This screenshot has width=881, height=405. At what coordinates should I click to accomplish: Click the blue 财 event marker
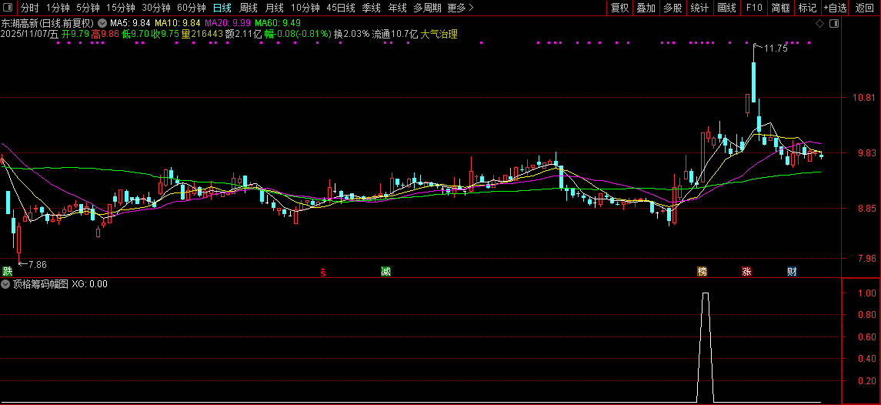[x=792, y=271]
